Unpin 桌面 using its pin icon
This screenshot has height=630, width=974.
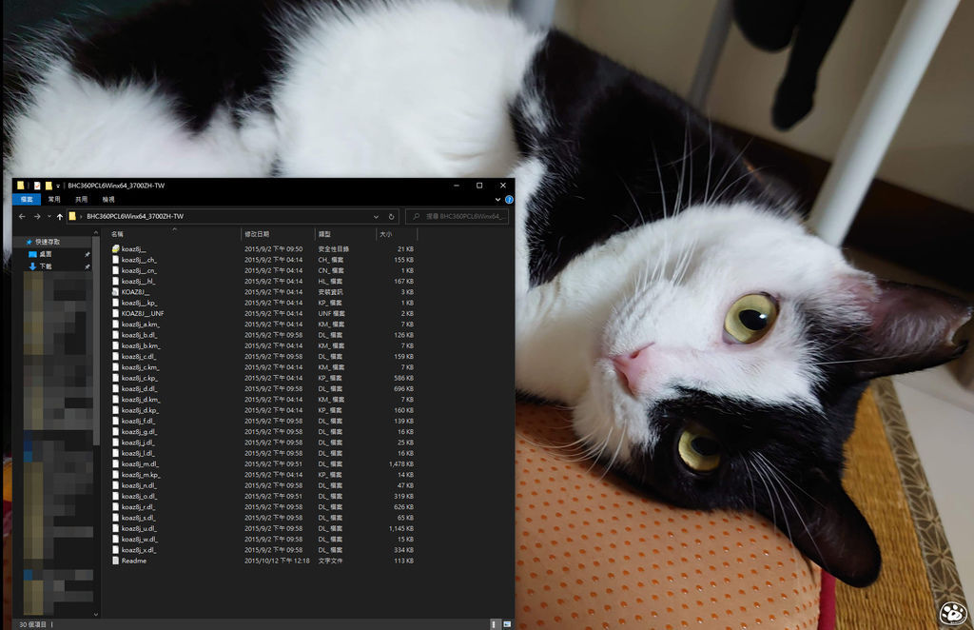(87, 254)
